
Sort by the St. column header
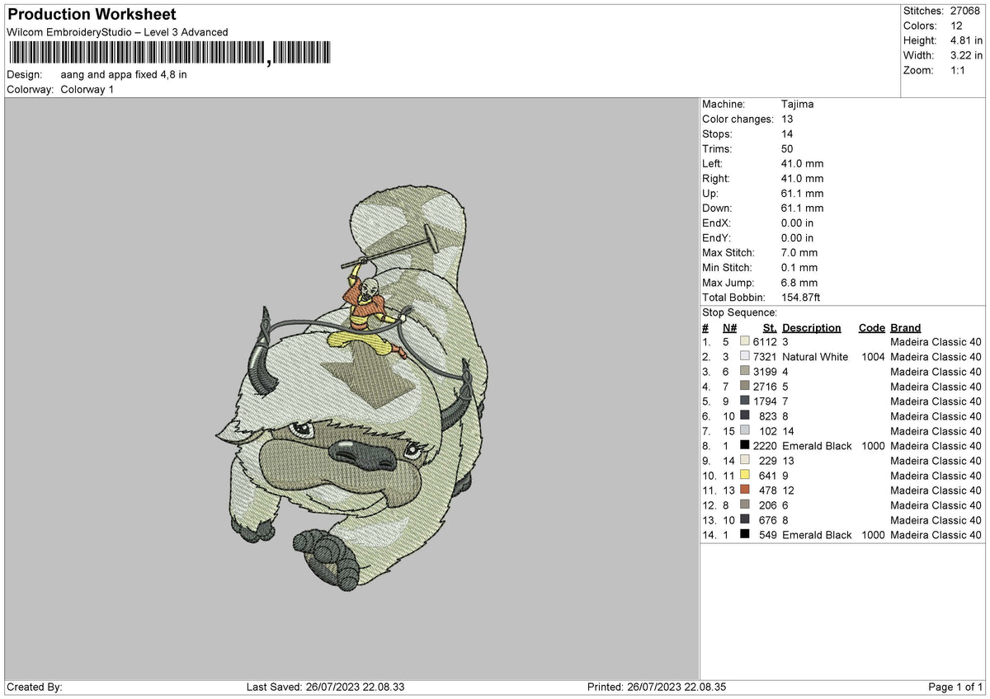click(769, 327)
